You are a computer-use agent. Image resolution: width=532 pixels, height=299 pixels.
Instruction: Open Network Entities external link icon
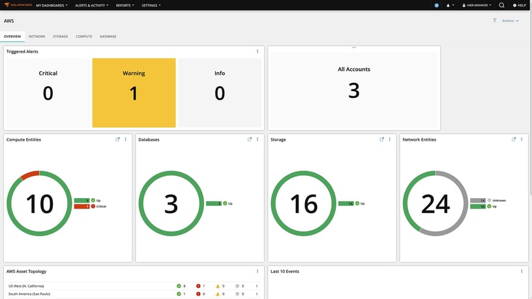tap(514, 139)
